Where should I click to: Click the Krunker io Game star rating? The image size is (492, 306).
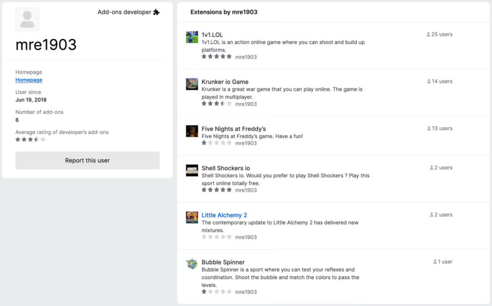pos(216,104)
